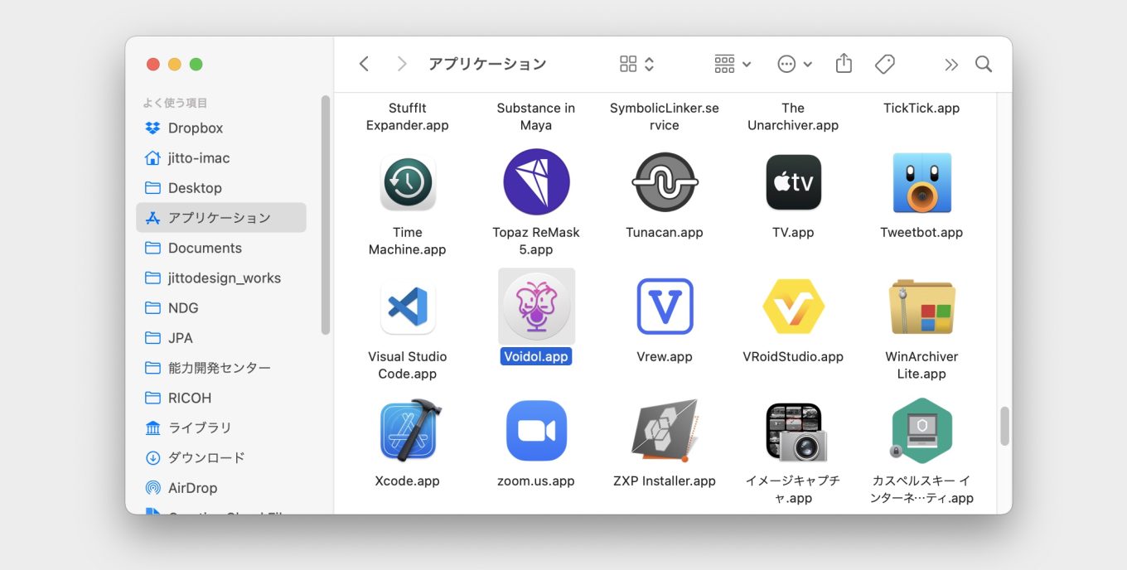1127x570 pixels.
Task: Click the Tags button
Action: [x=884, y=63]
